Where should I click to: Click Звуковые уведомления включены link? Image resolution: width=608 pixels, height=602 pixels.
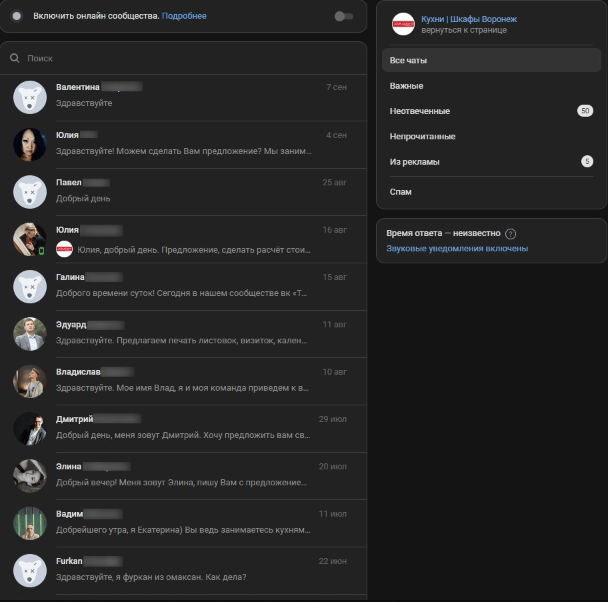(x=457, y=249)
